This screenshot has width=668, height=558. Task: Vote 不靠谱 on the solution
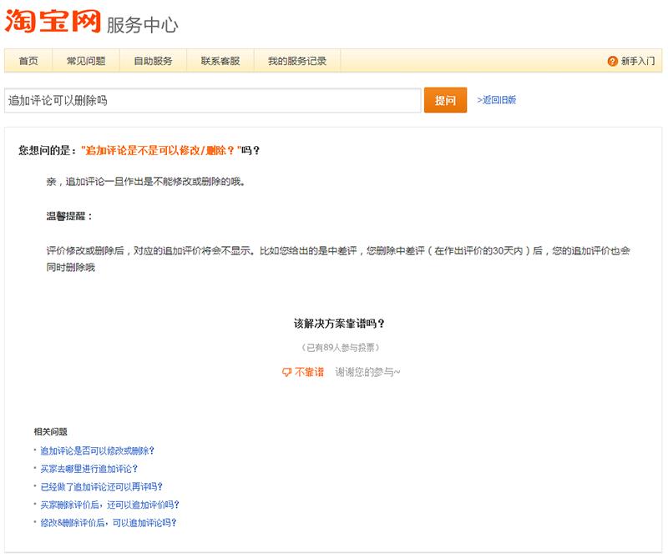(309, 372)
